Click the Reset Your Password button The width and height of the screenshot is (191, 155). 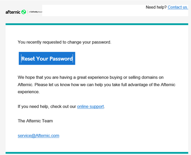click(x=47, y=58)
